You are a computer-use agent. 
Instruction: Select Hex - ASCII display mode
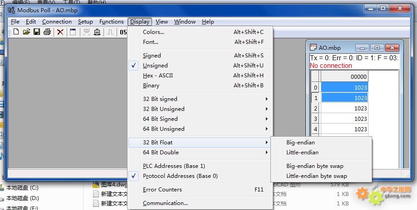click(x=201, y=76)
